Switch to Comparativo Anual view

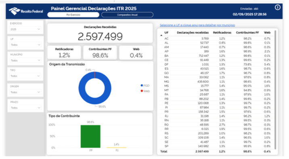tap(127, 15)
